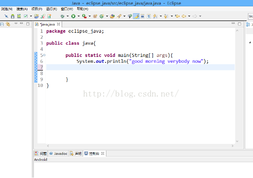
Task: Expand the Previous Annotation dropdown arrow
Action: 172,16
